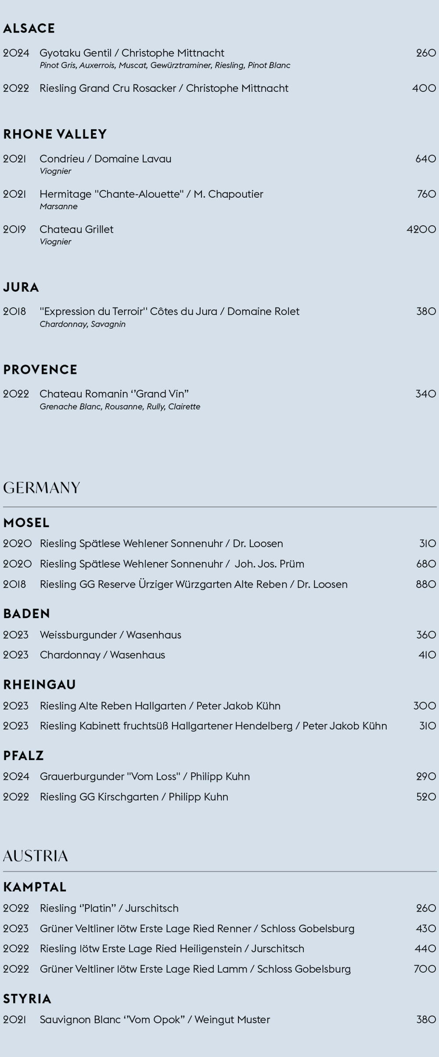
Task: Click the 700 price for Ried Lamm
Action: (x=425, y=969)
